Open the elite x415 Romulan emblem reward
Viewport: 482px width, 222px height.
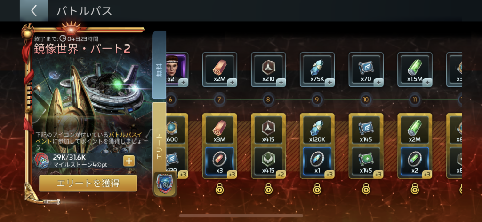268,161
